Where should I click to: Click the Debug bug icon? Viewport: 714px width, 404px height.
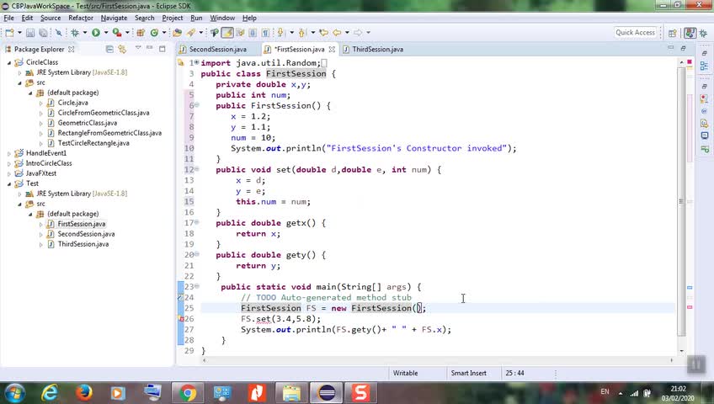click(75, 33)
